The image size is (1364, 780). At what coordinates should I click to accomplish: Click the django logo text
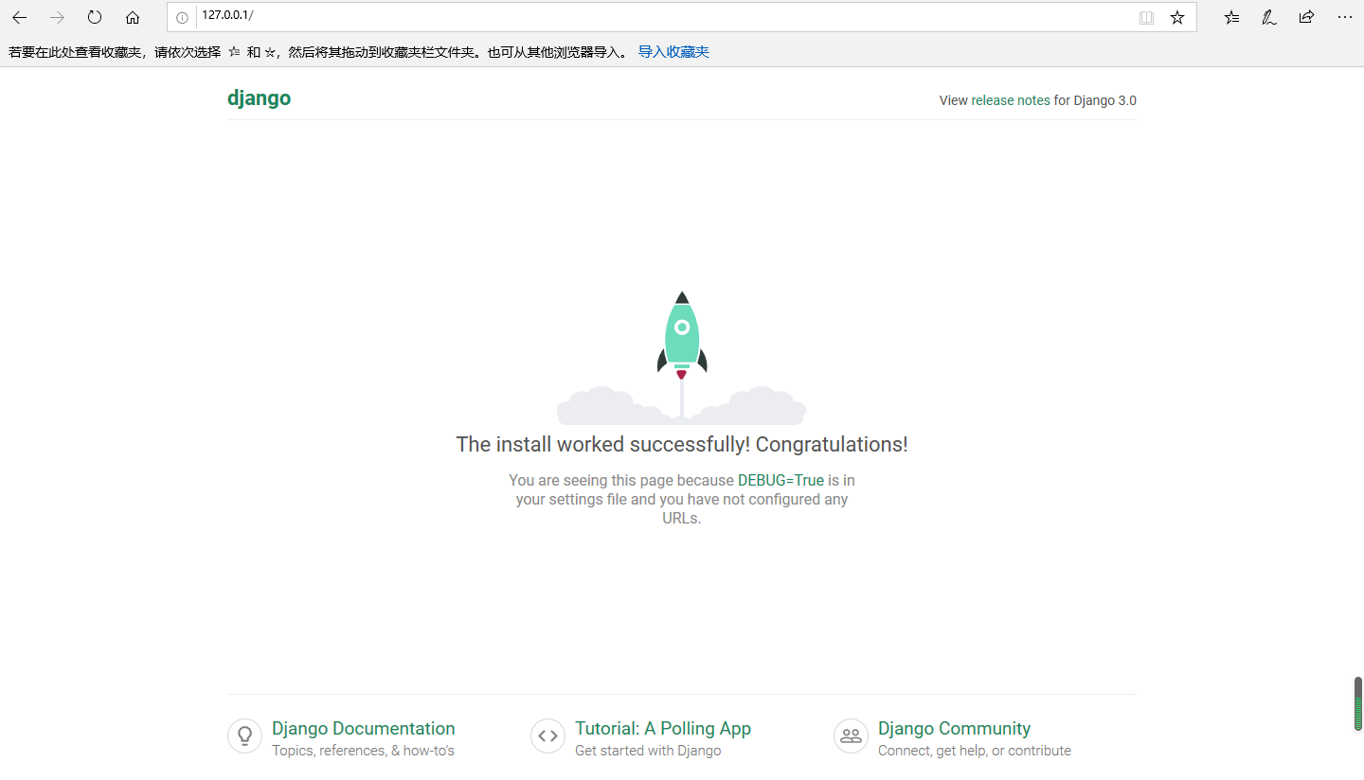[x=259, y=98]
